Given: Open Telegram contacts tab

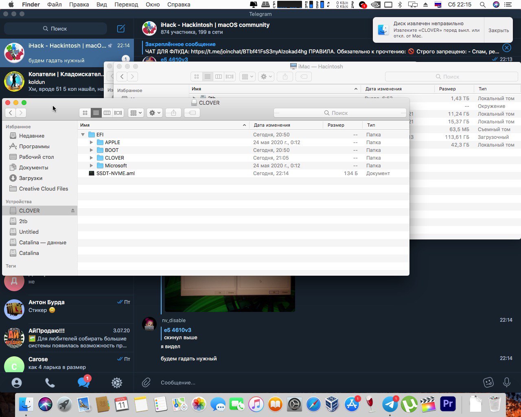Looking at the screenshot, I should click(x=17, y=383).
